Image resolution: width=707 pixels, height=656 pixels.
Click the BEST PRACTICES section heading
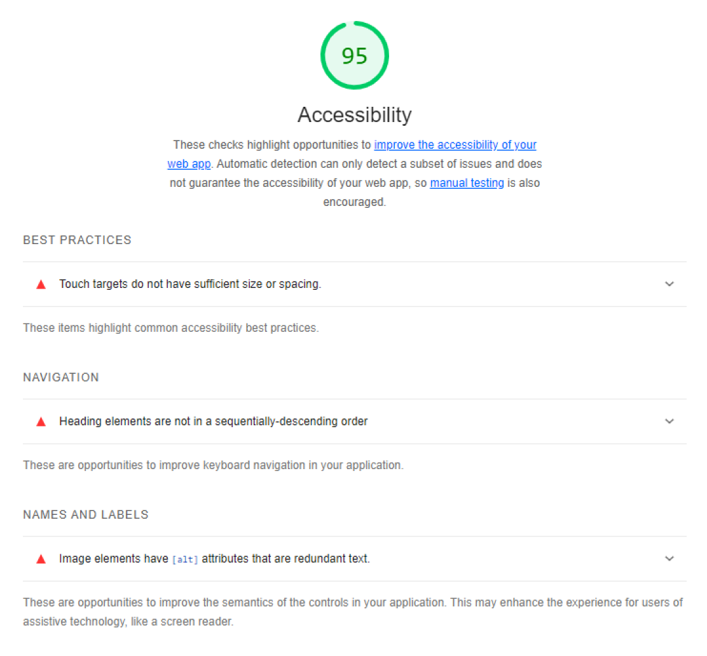[77, 240]
